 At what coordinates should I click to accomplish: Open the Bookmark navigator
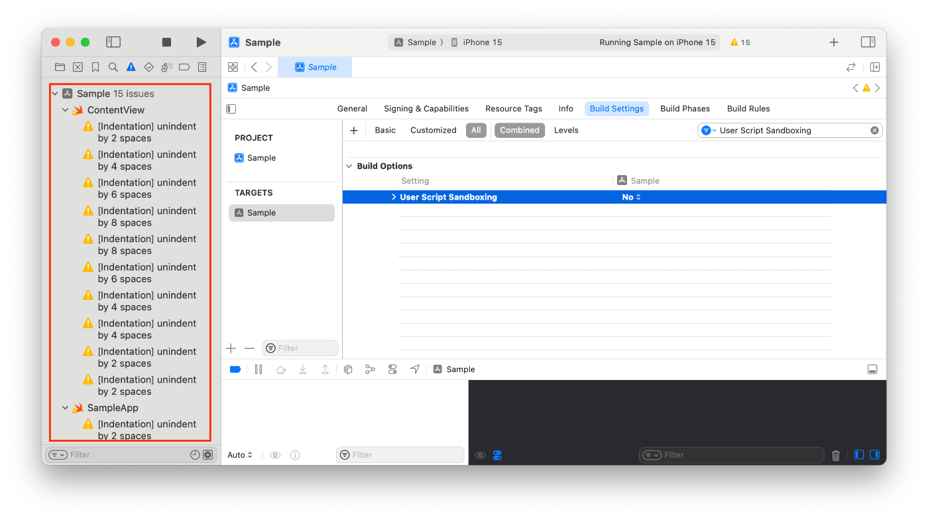point(95,67)
